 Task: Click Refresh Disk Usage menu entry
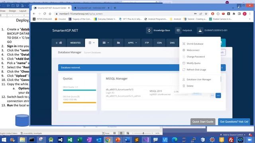click(x=196, y=70)
